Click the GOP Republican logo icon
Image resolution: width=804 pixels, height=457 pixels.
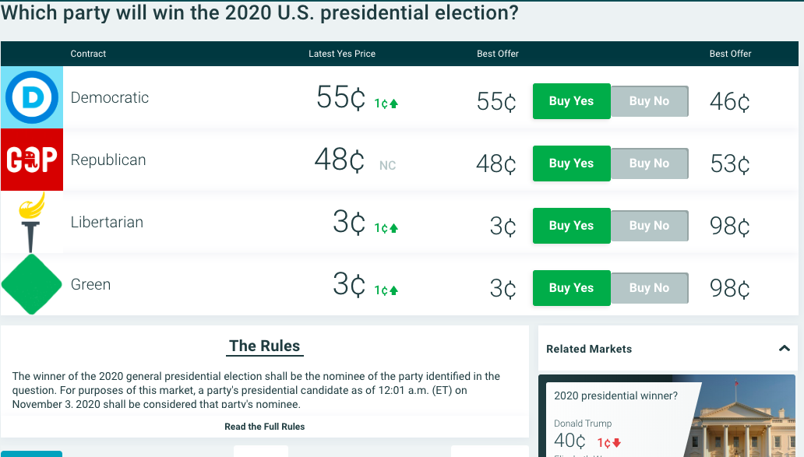pyautogui.click(x=32, y=160)
